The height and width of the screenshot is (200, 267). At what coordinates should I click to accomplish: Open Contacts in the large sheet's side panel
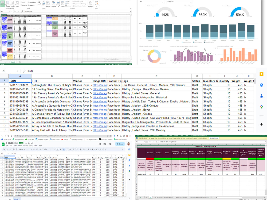pyautogui.click(x=261, y=96)
